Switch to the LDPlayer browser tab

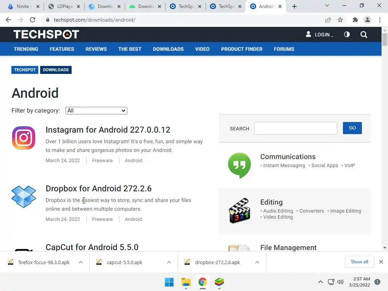[x=62, y=6]
